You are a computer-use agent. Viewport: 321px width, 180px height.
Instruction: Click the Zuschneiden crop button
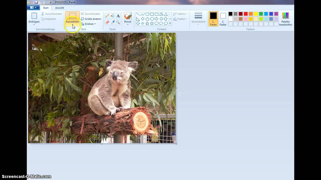[x=91, y=14]
